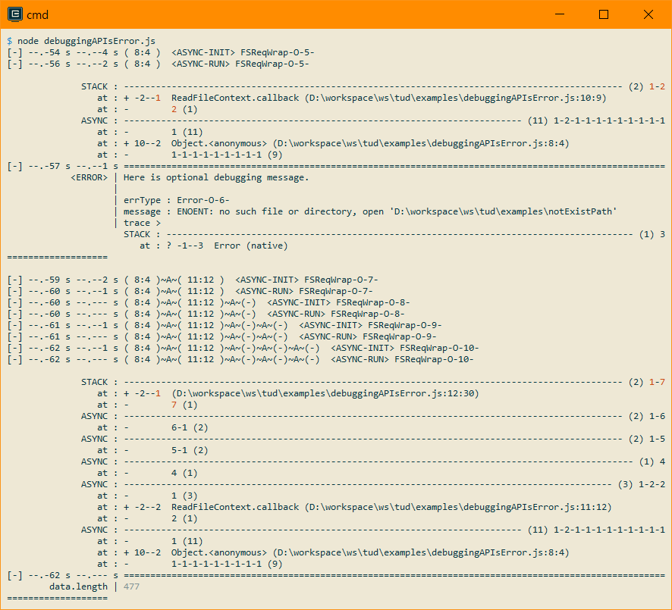Click the 'cmd' window title text

click(37, 15)
